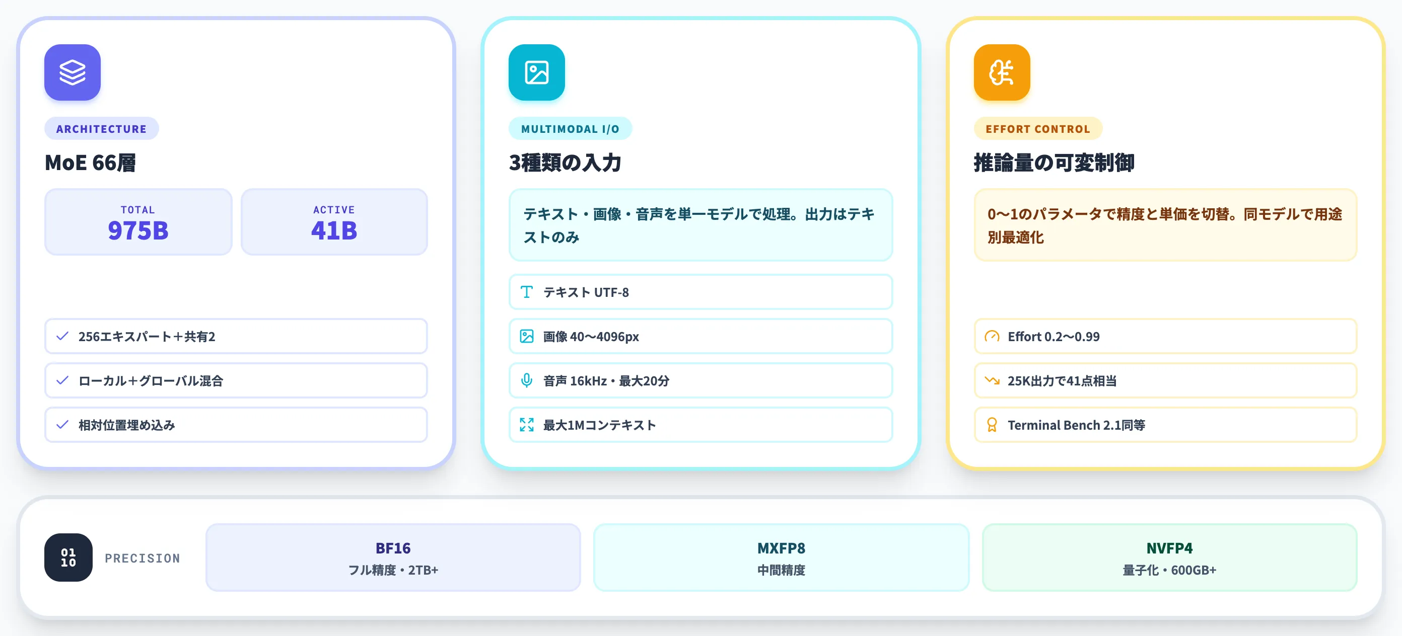Click the downward trend icon beside 25K出力
1402x636 pixels.
(992, 380)
